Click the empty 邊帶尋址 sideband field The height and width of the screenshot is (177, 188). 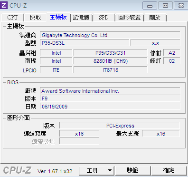tap(79, 141)
